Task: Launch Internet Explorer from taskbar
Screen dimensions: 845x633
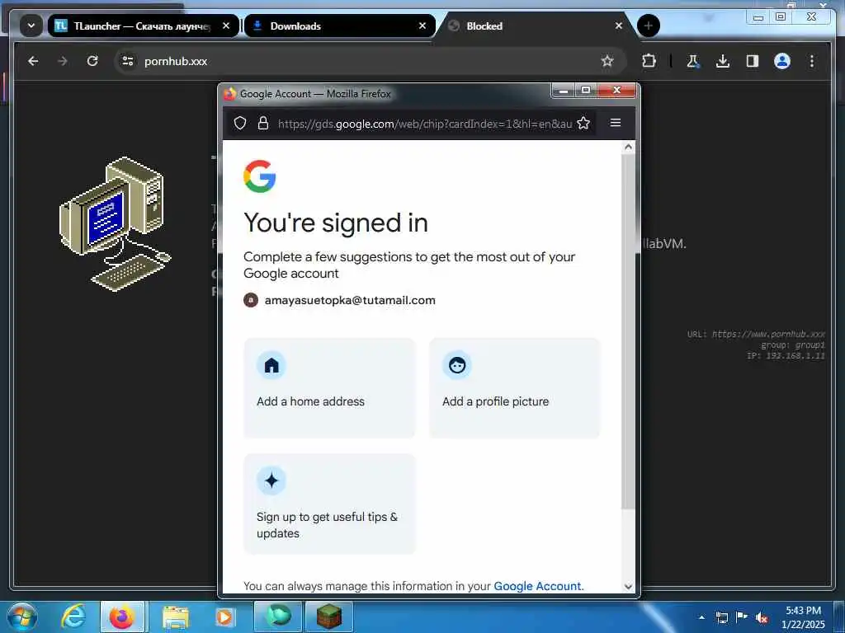Action: (x=73, y=617)
